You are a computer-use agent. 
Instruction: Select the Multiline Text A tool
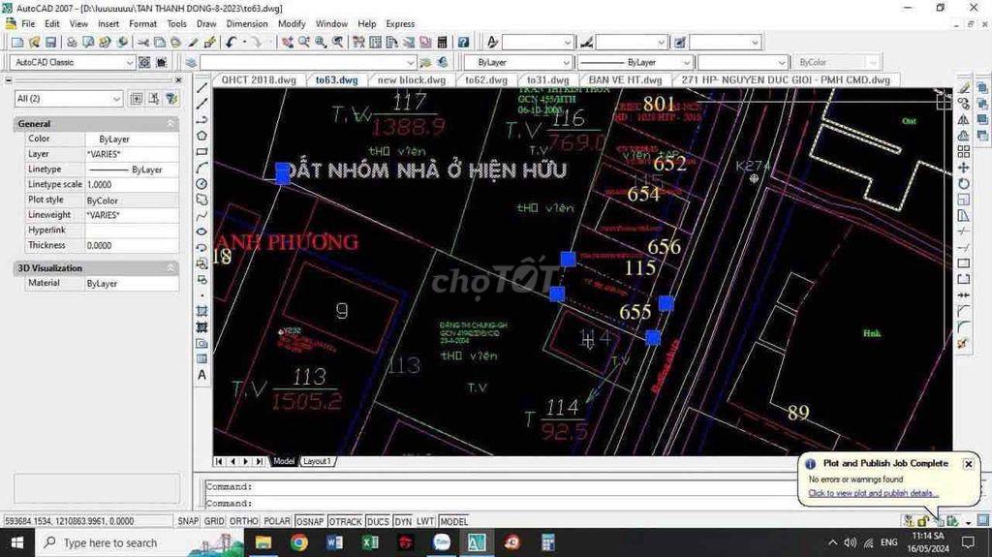(201, 375)
